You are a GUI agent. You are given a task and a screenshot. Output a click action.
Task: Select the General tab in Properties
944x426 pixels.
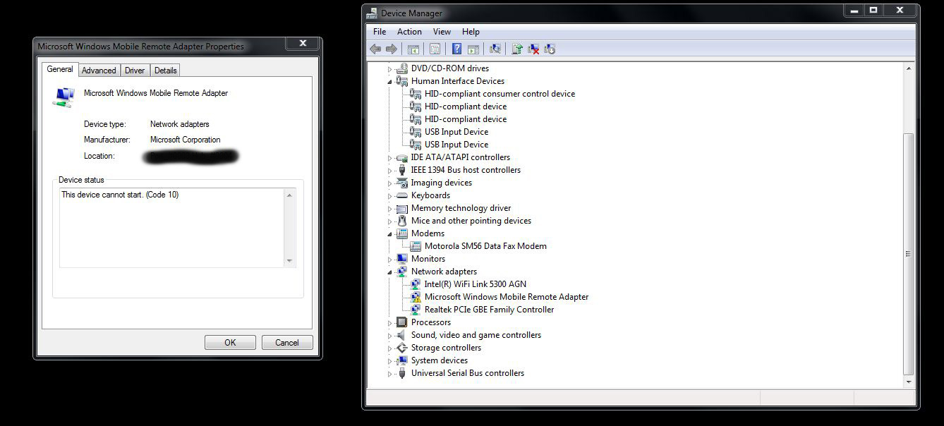pos(60,69)
